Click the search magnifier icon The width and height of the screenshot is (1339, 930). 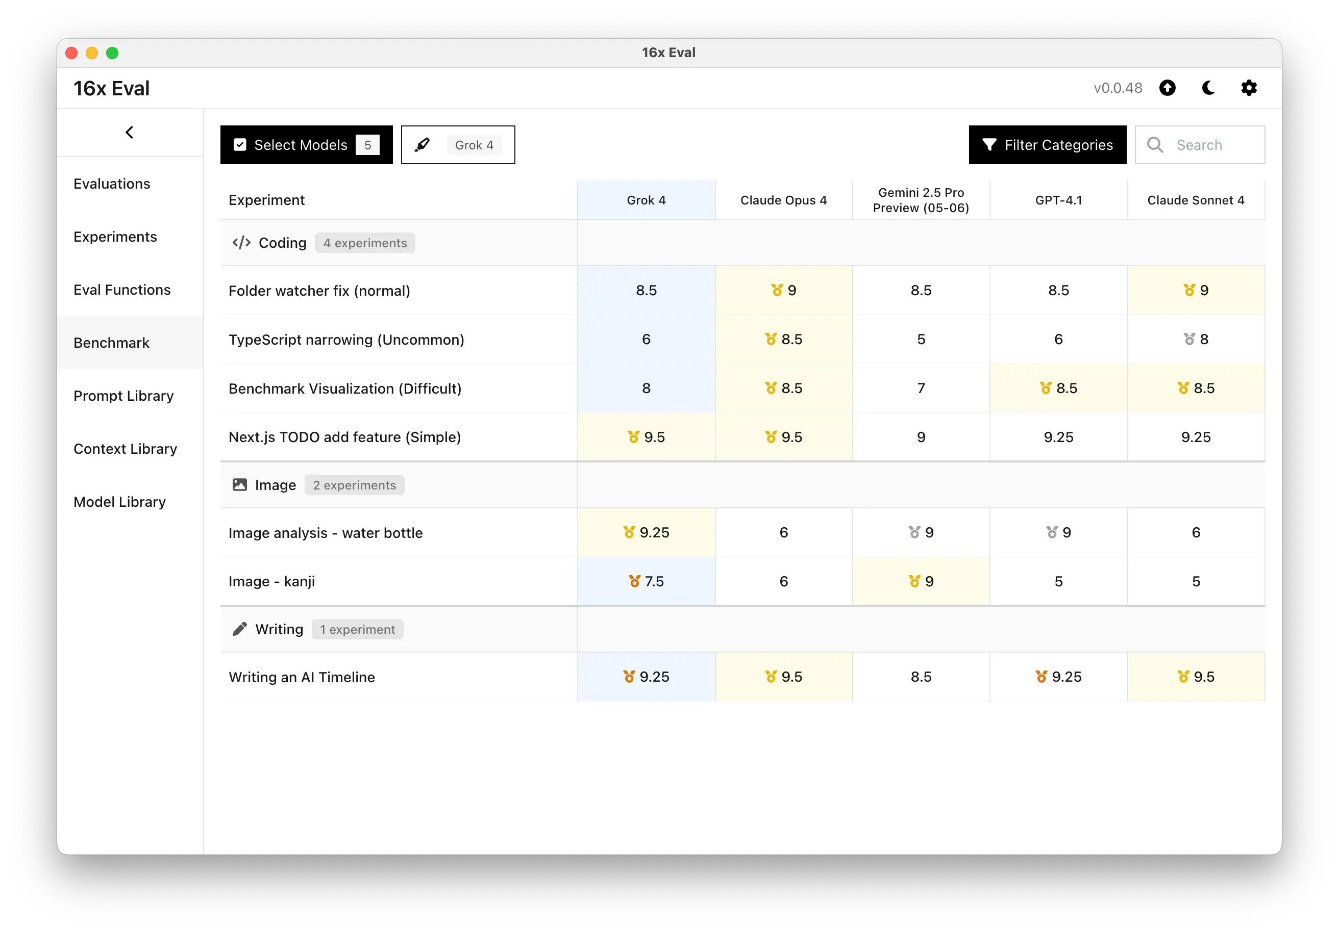pyautogui.click(x=1155, y=144)
